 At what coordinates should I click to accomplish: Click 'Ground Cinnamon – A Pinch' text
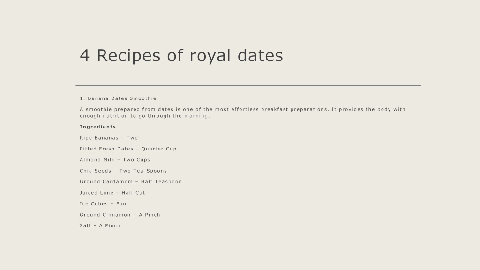coord(120,215)
